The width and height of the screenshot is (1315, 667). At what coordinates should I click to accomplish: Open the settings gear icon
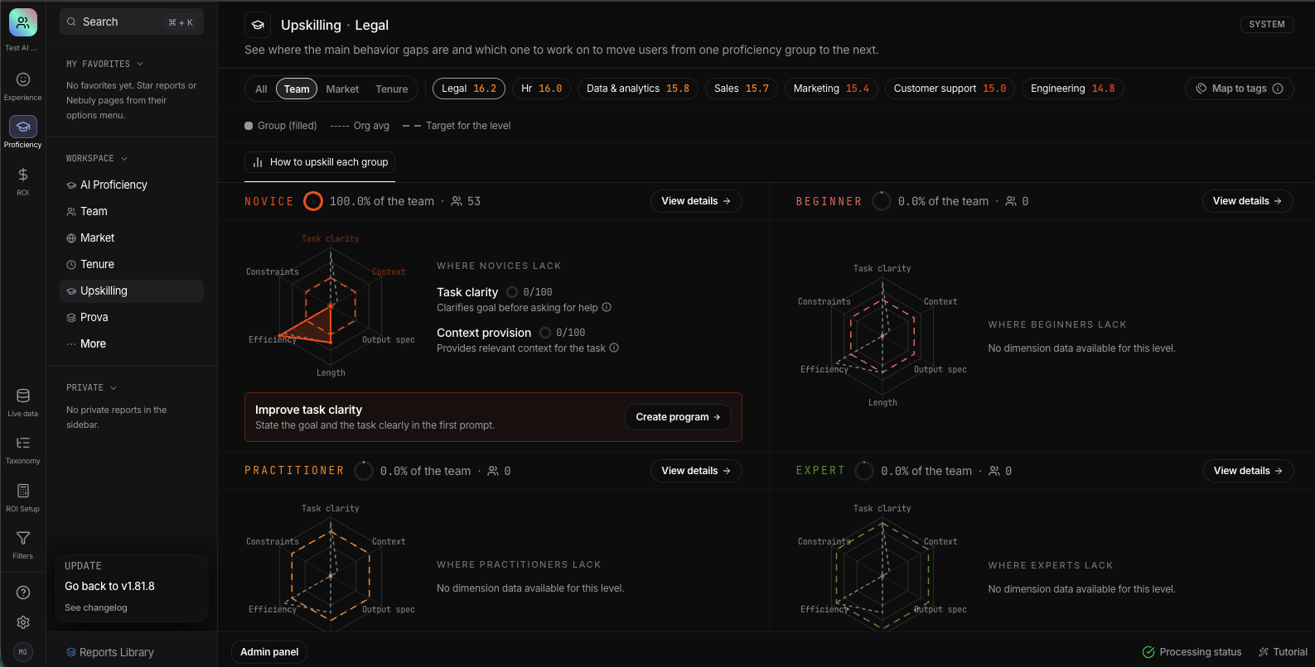pos(23,622)
